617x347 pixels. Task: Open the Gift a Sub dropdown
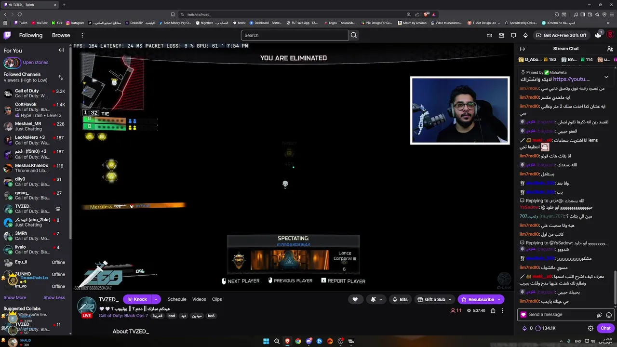tap(434, 299)
